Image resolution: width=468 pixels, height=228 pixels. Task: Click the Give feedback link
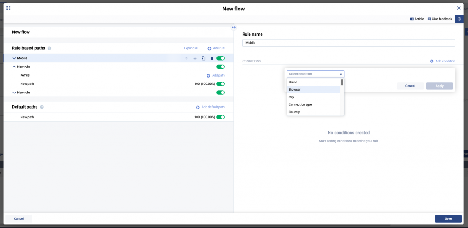coord(442,19)
